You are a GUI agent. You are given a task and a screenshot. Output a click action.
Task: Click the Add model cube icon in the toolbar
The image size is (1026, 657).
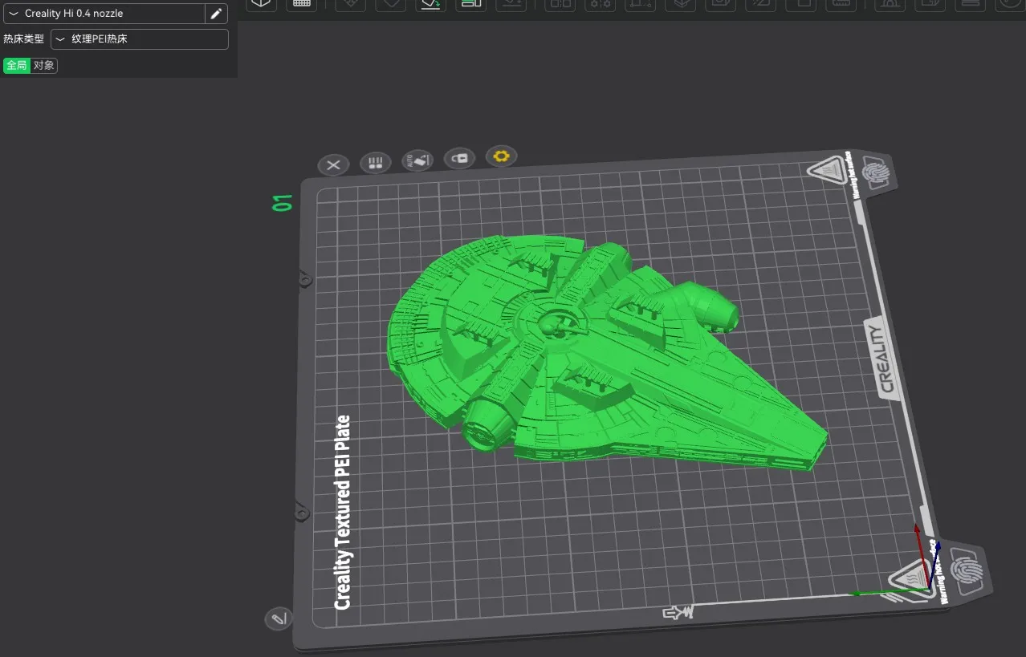tap(261, 4)
